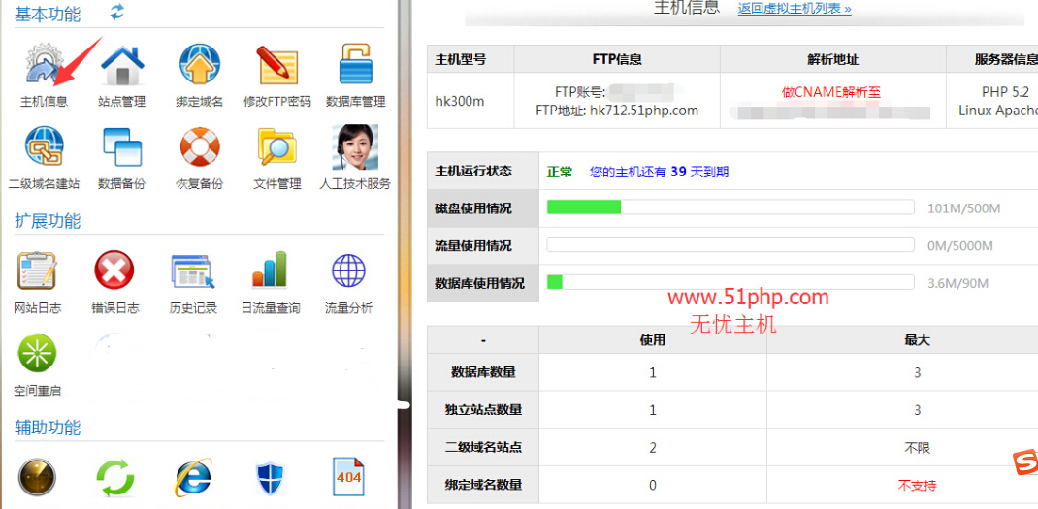Click the used value 0 for 绑定域名数量
Screen dimensions: 1038x509
(653, 486)
